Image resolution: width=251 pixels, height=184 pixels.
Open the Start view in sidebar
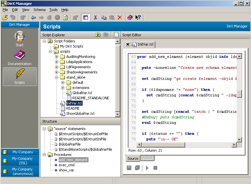click(x=19, y=39)
